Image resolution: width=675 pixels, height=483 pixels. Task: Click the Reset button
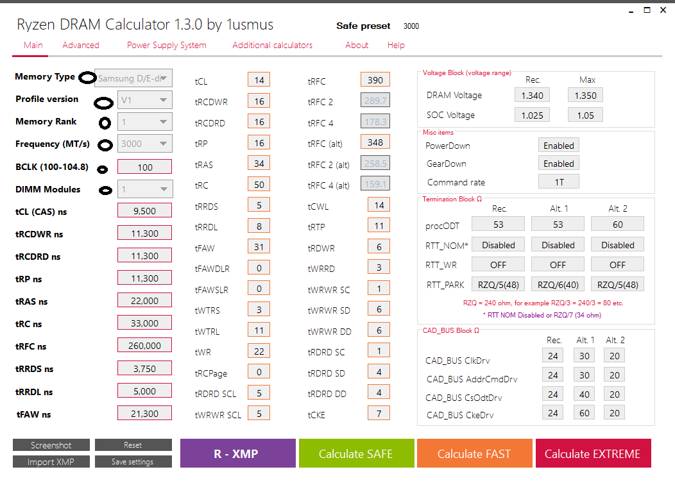pos(133,445)
